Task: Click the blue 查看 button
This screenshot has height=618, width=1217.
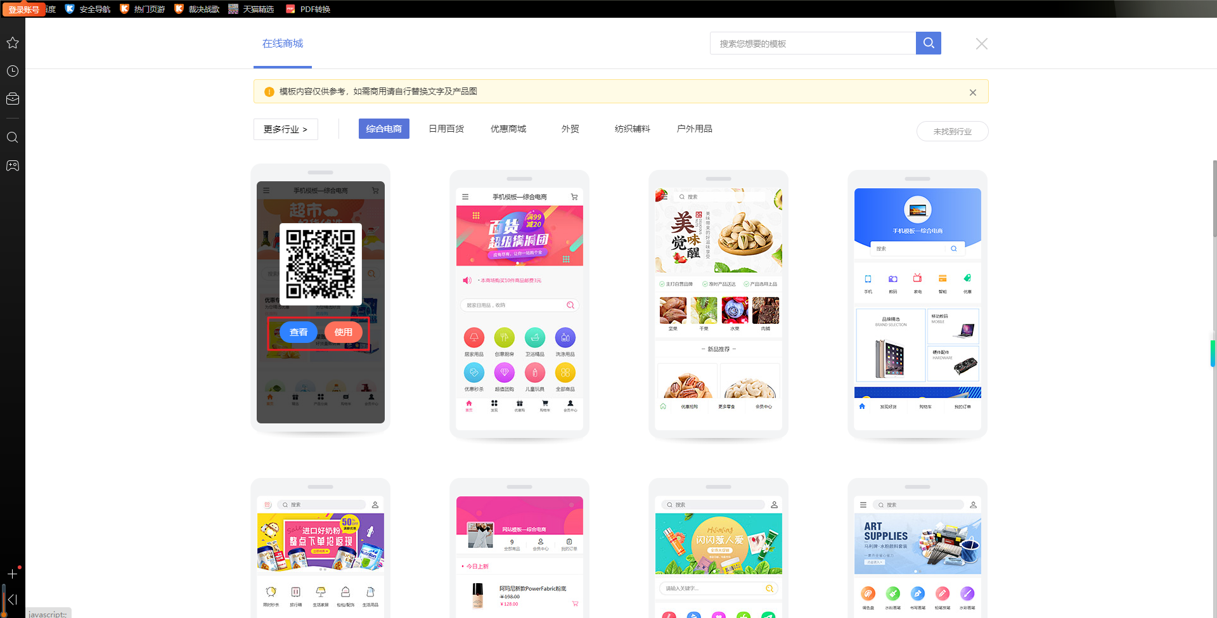Action: pyautogui.click(x=299, y=332)
